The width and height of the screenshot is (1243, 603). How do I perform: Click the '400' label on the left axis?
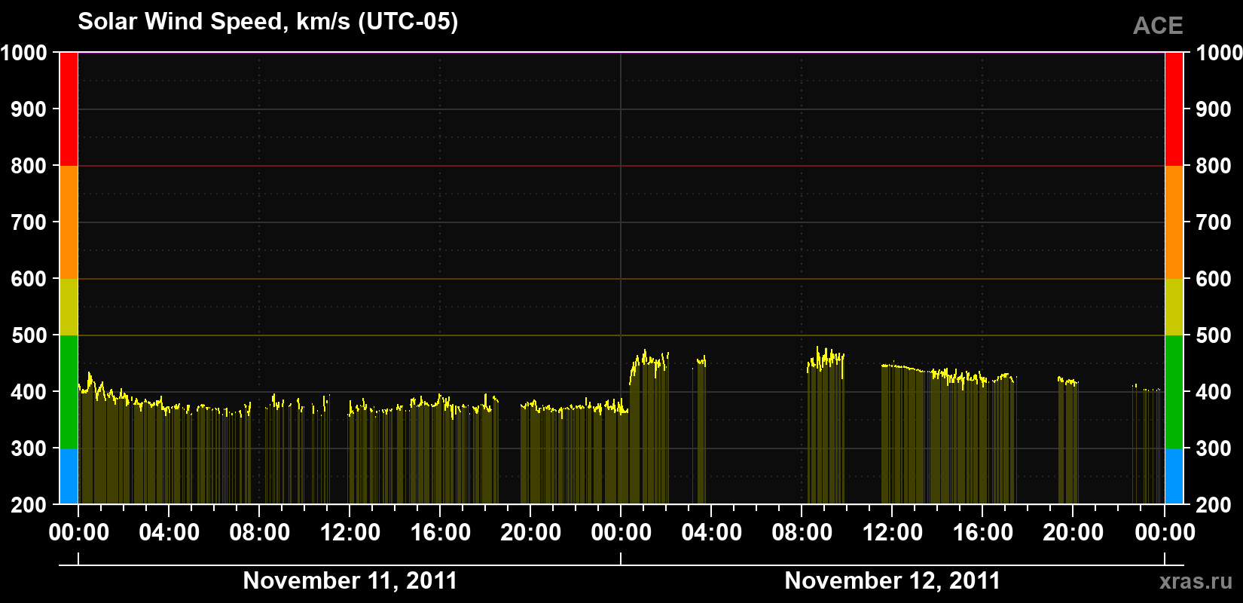click(29, 392)
